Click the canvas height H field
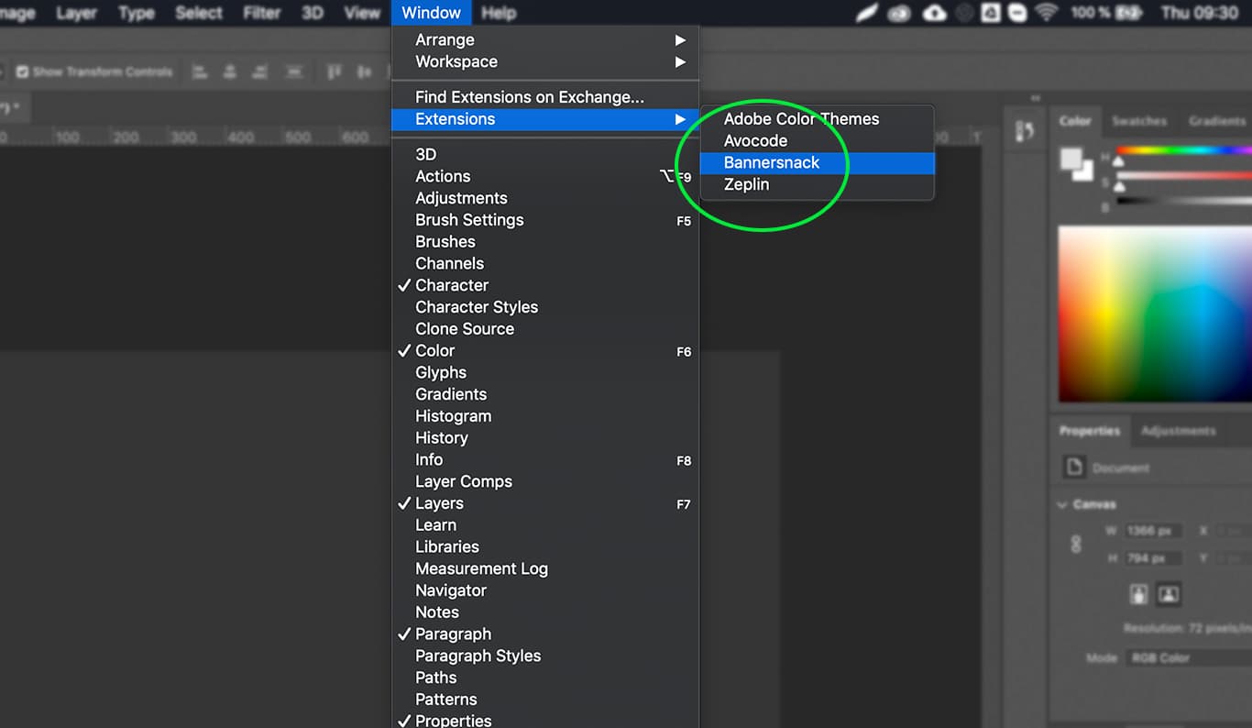 tap(1153, 558)
